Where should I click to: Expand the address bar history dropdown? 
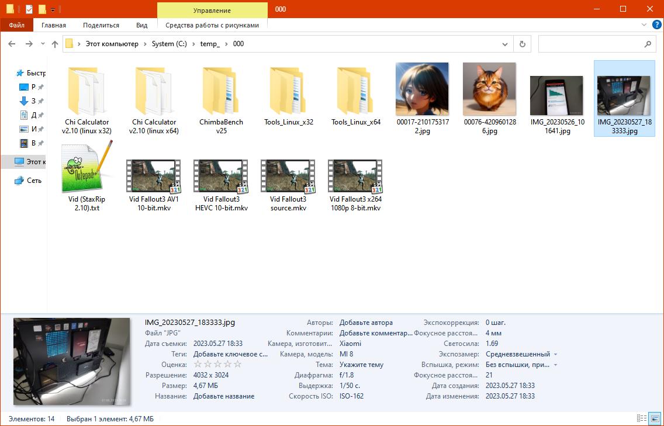click(x=505, y=44)
